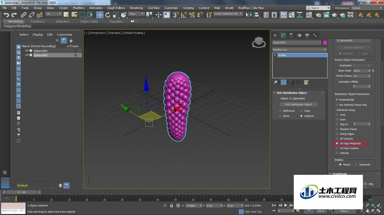Open the Sign In dropdown
Image resolution: width=384 pixels, height=215 pixels.
(x=318, y=8)
